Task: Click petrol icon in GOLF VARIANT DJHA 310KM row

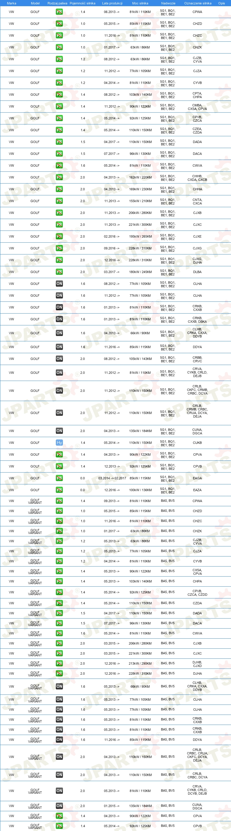Action: [x=59, y=673]
